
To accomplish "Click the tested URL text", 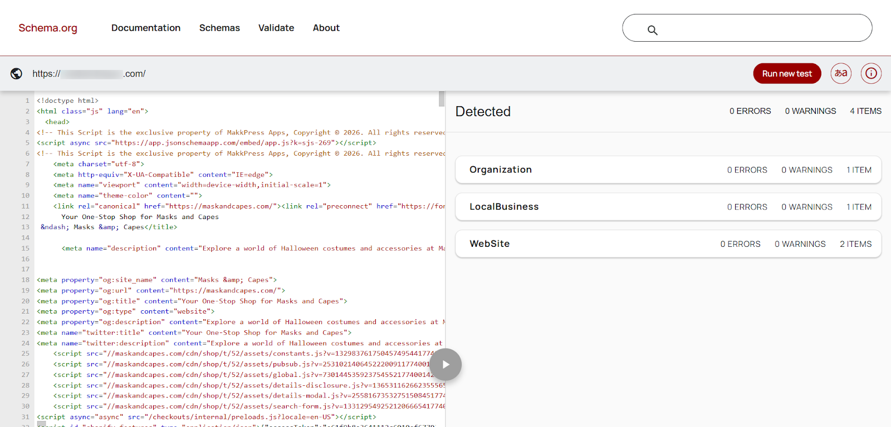I will (x=89, y=74).
